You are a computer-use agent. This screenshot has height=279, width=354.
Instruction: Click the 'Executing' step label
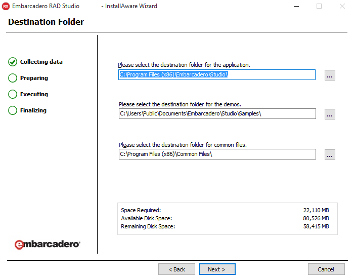[x=34, y=94]
